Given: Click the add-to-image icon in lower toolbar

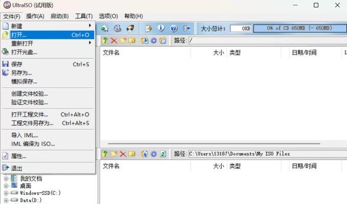Looking at the screenshot, I should pyautogui.click(x=145, y=154).
